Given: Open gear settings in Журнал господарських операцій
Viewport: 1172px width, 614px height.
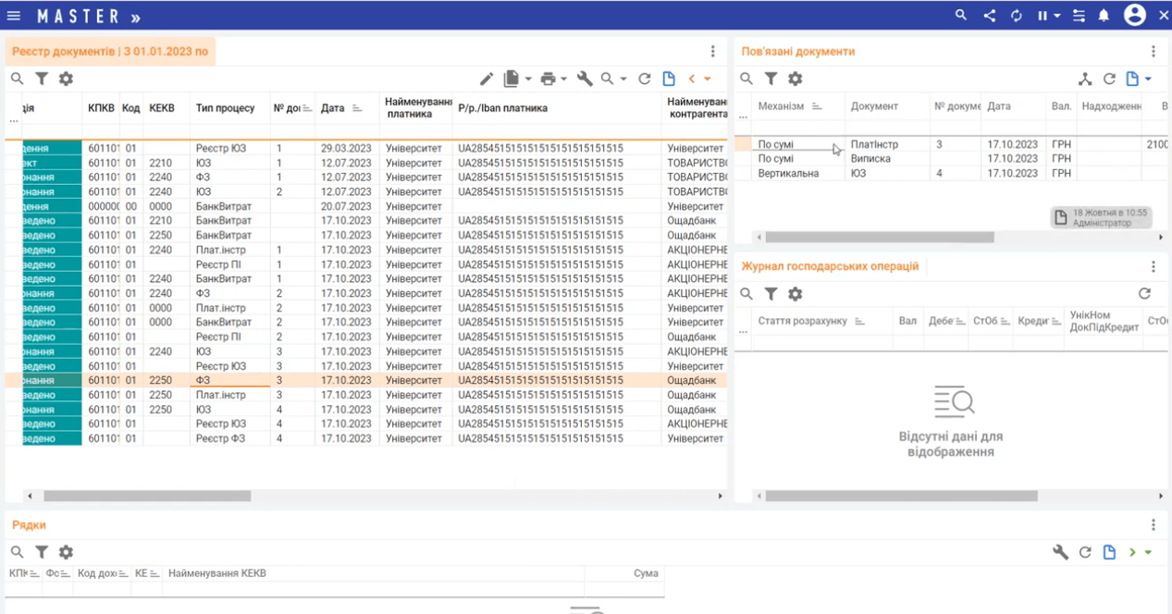Looking at the screenshot, I should click(795, 294).
